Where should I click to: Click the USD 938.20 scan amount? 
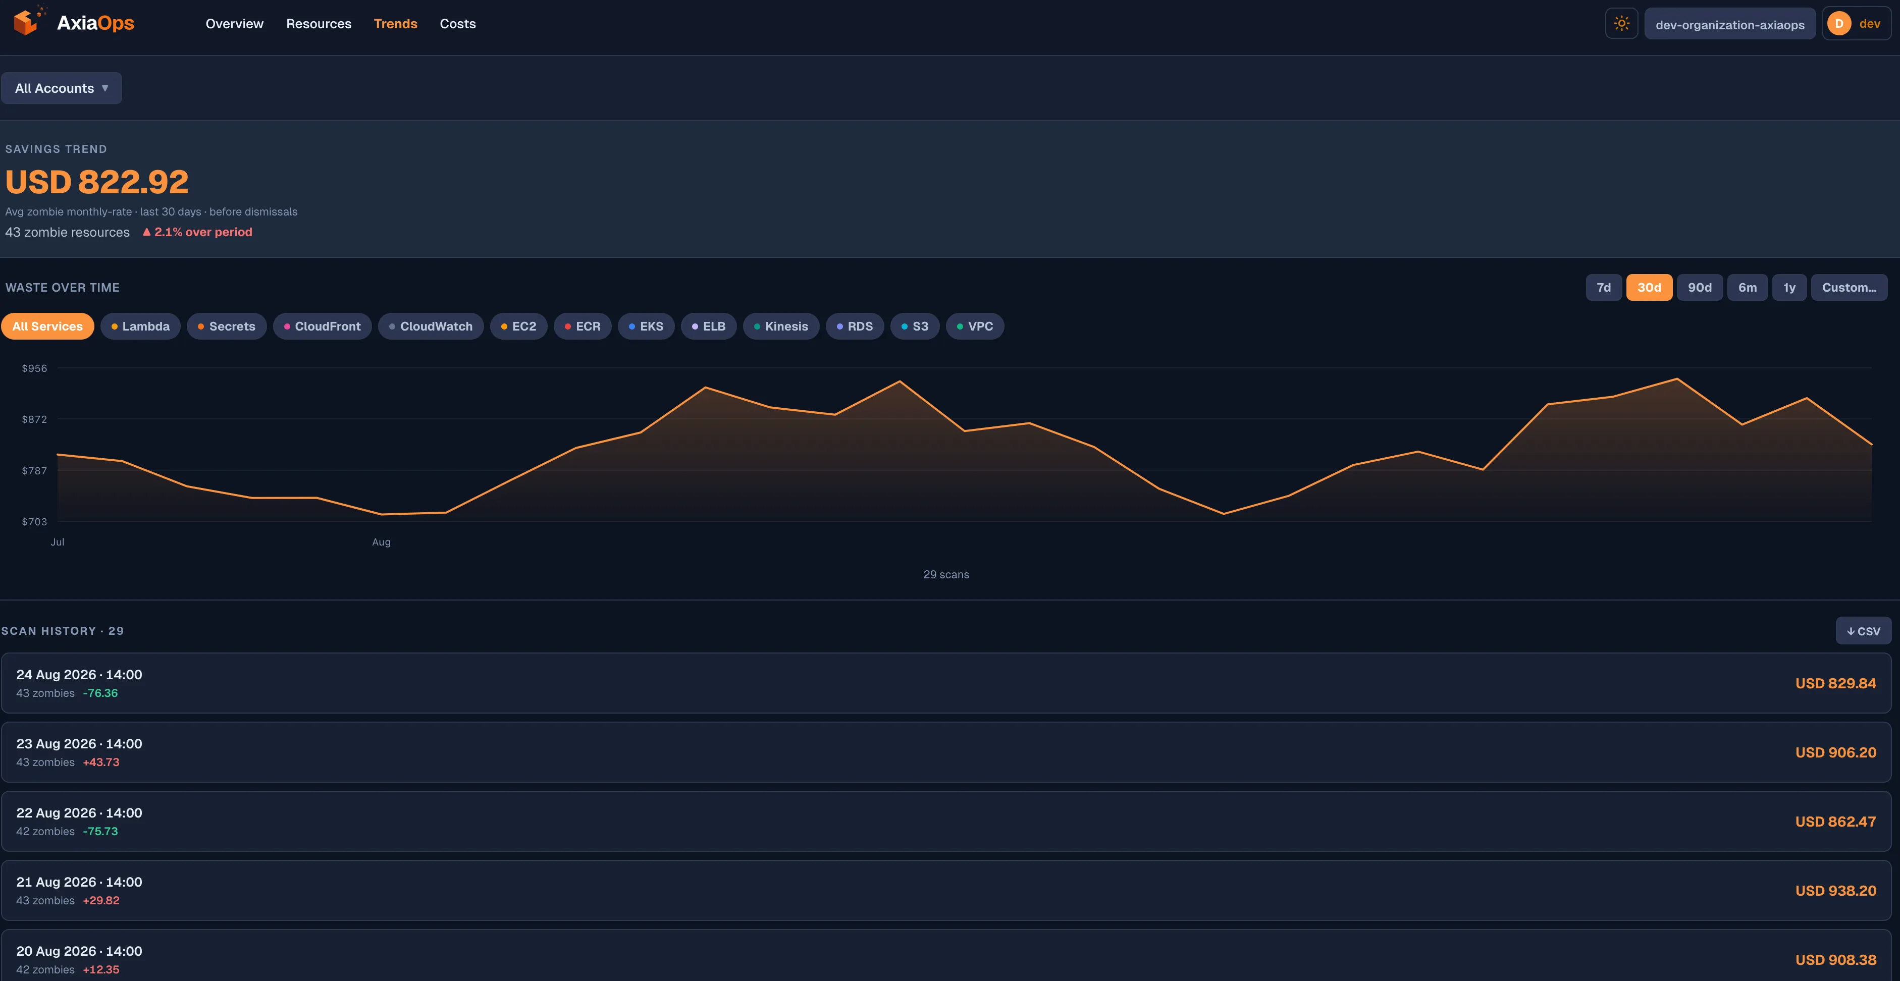tap(1835, 890)
